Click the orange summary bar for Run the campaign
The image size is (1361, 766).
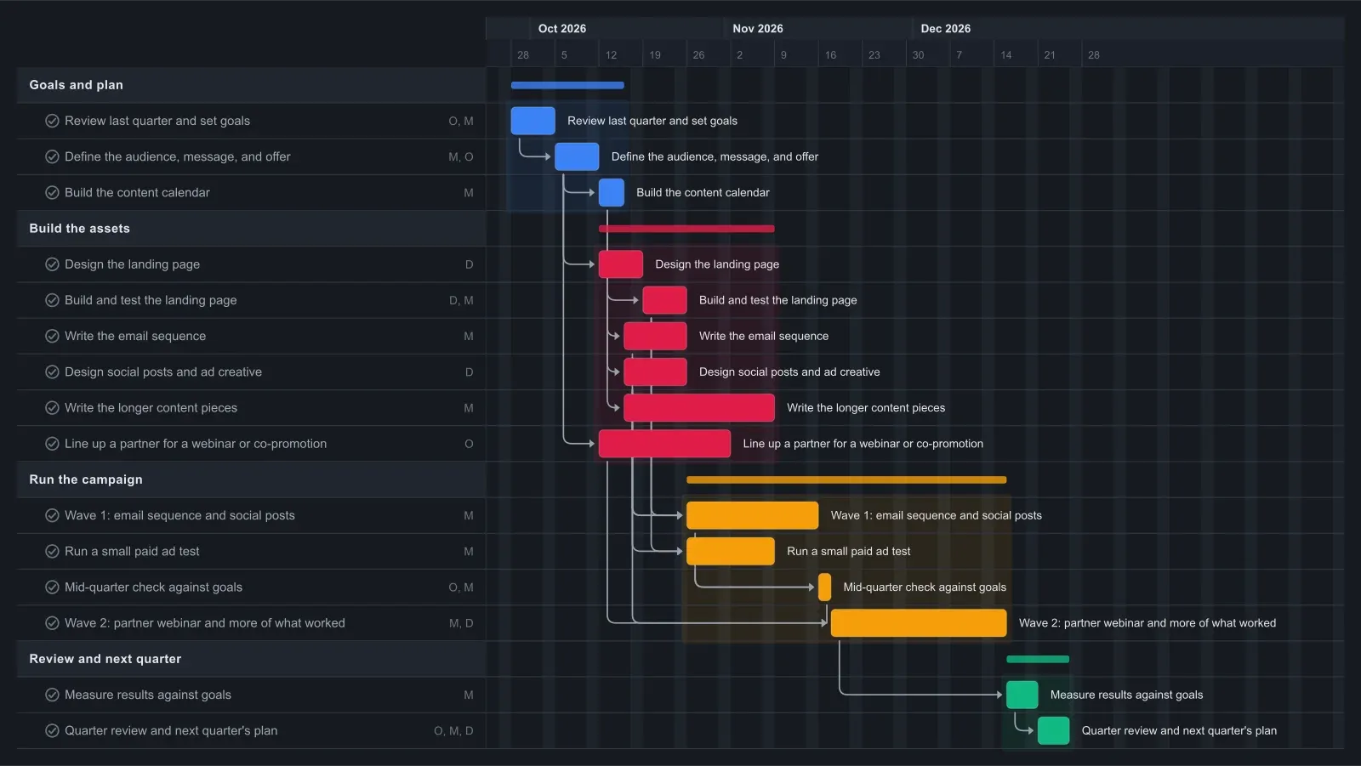846,479
